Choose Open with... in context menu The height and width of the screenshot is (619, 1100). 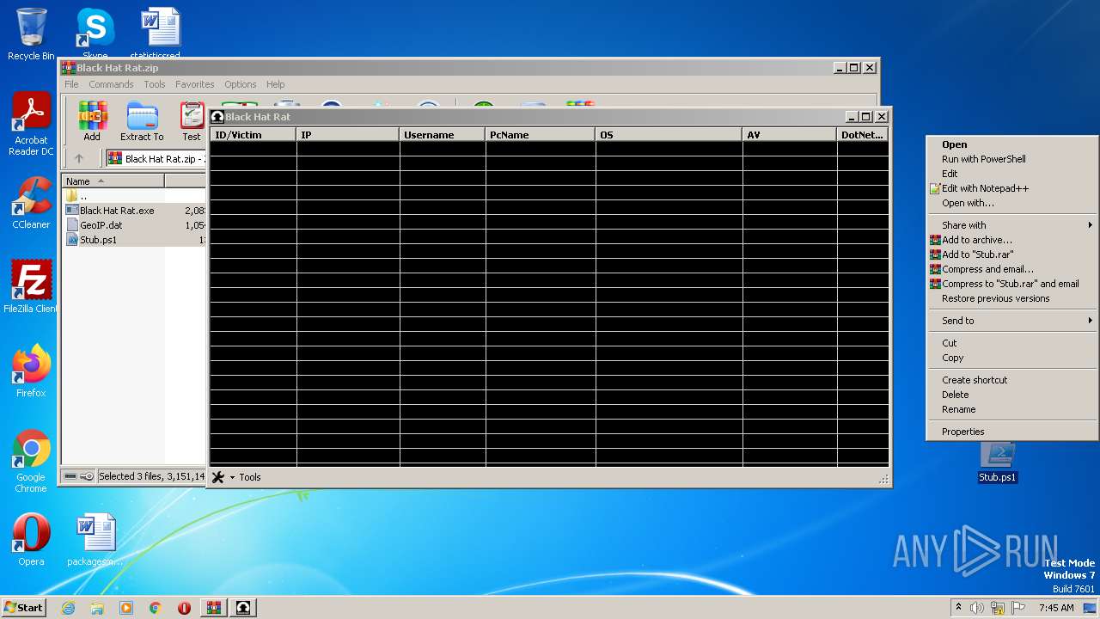click(1011, 203)
